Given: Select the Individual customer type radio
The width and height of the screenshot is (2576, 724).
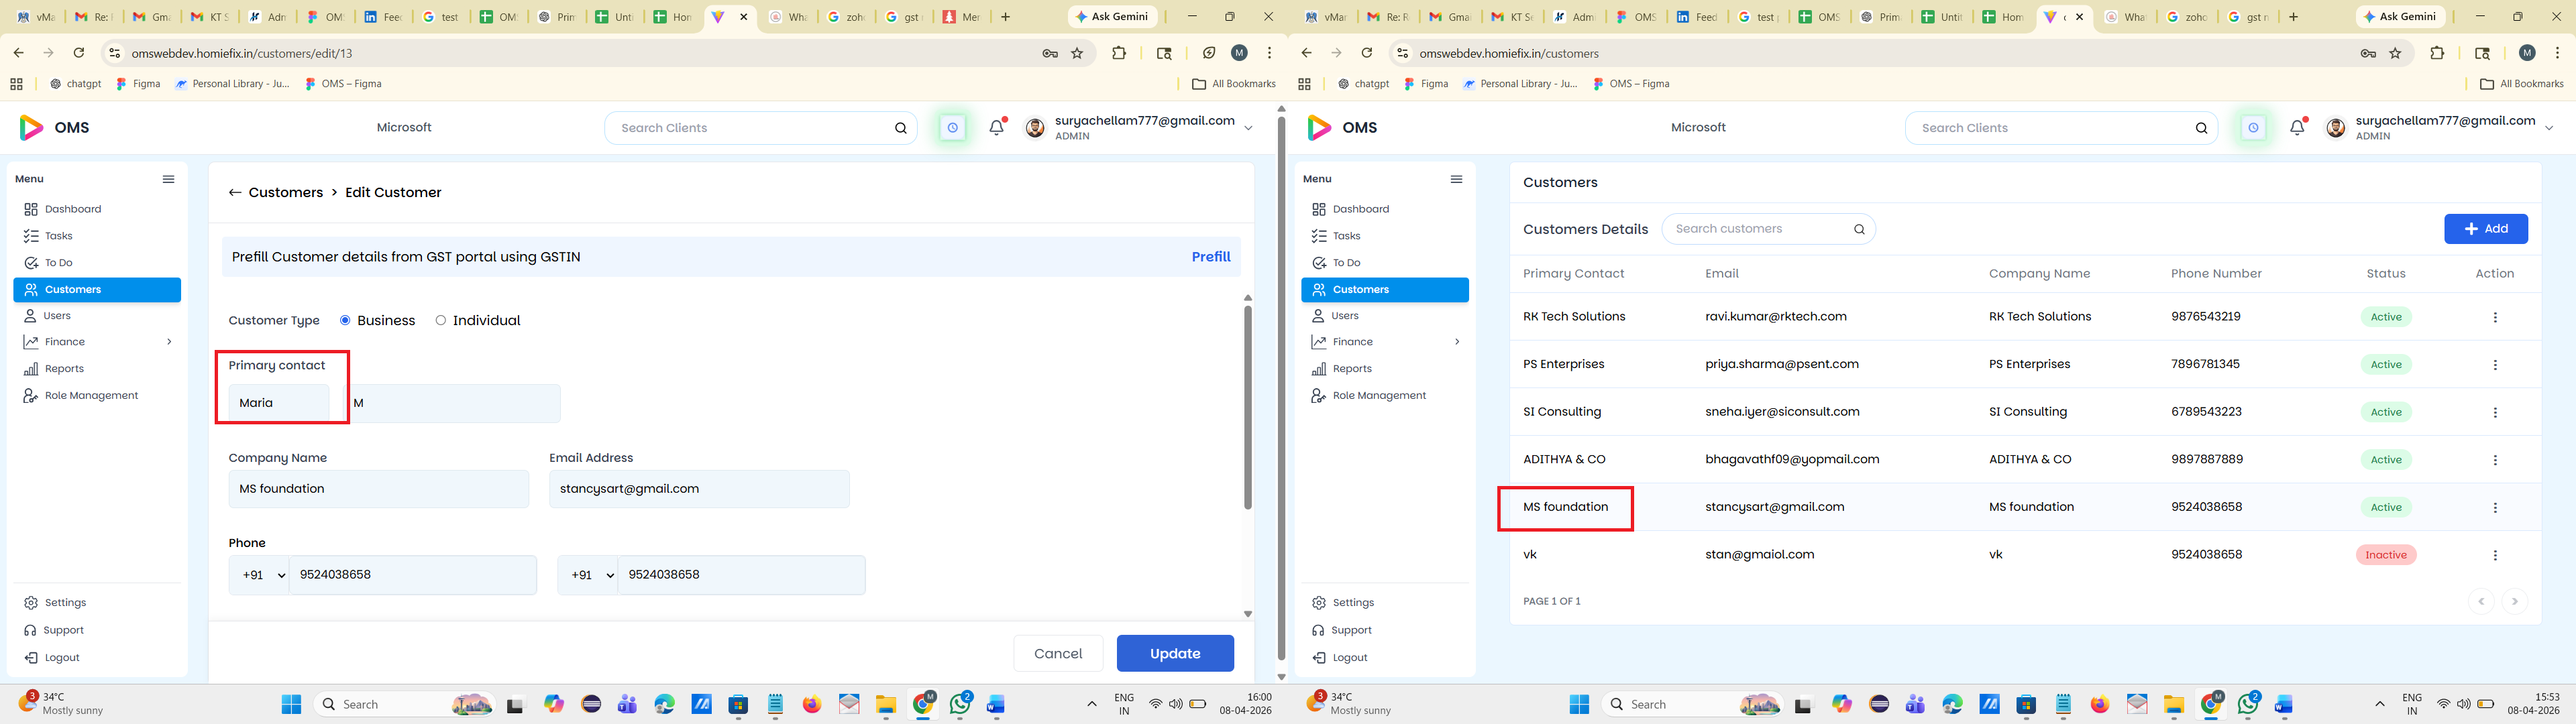Looking at the screenshot, I should click(x=441, y=321).
